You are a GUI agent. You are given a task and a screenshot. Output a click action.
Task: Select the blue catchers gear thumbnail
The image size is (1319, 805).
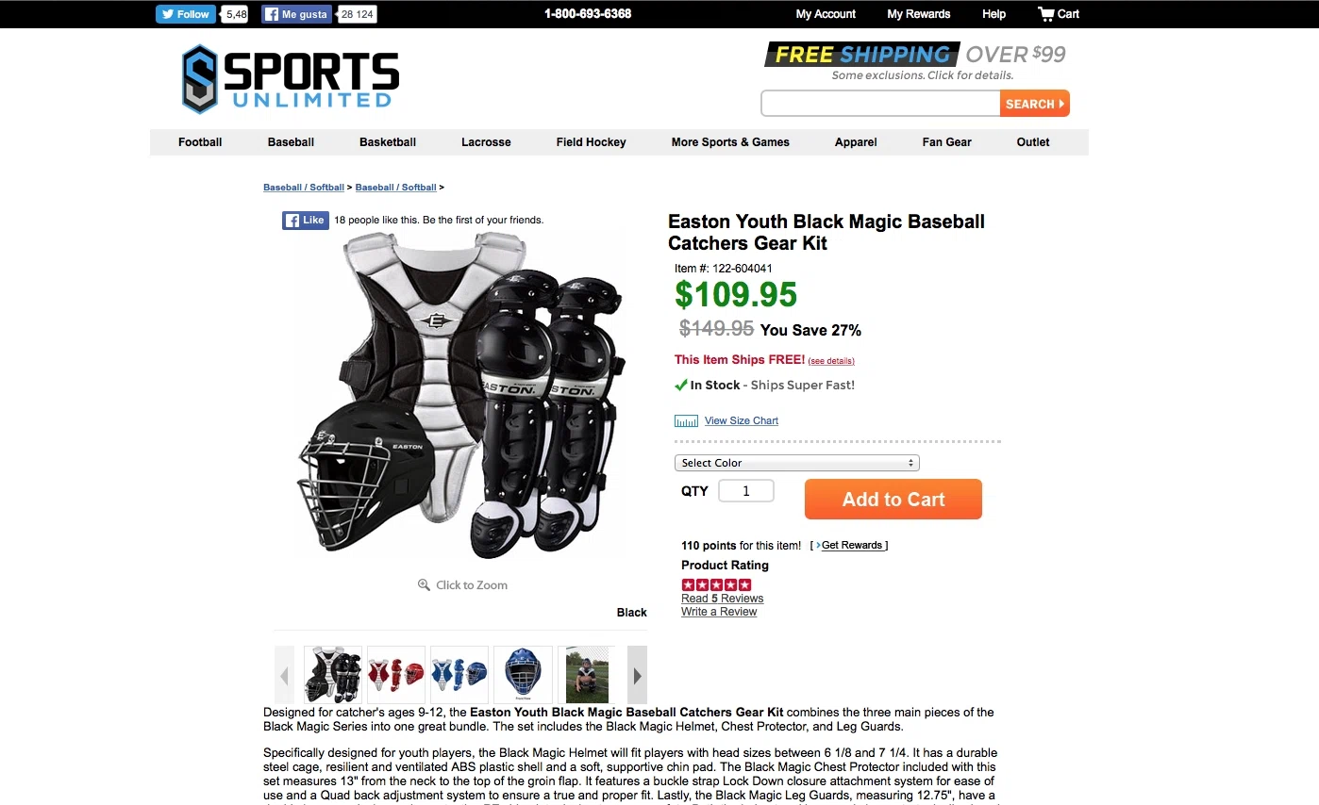[x=459, y=675]
